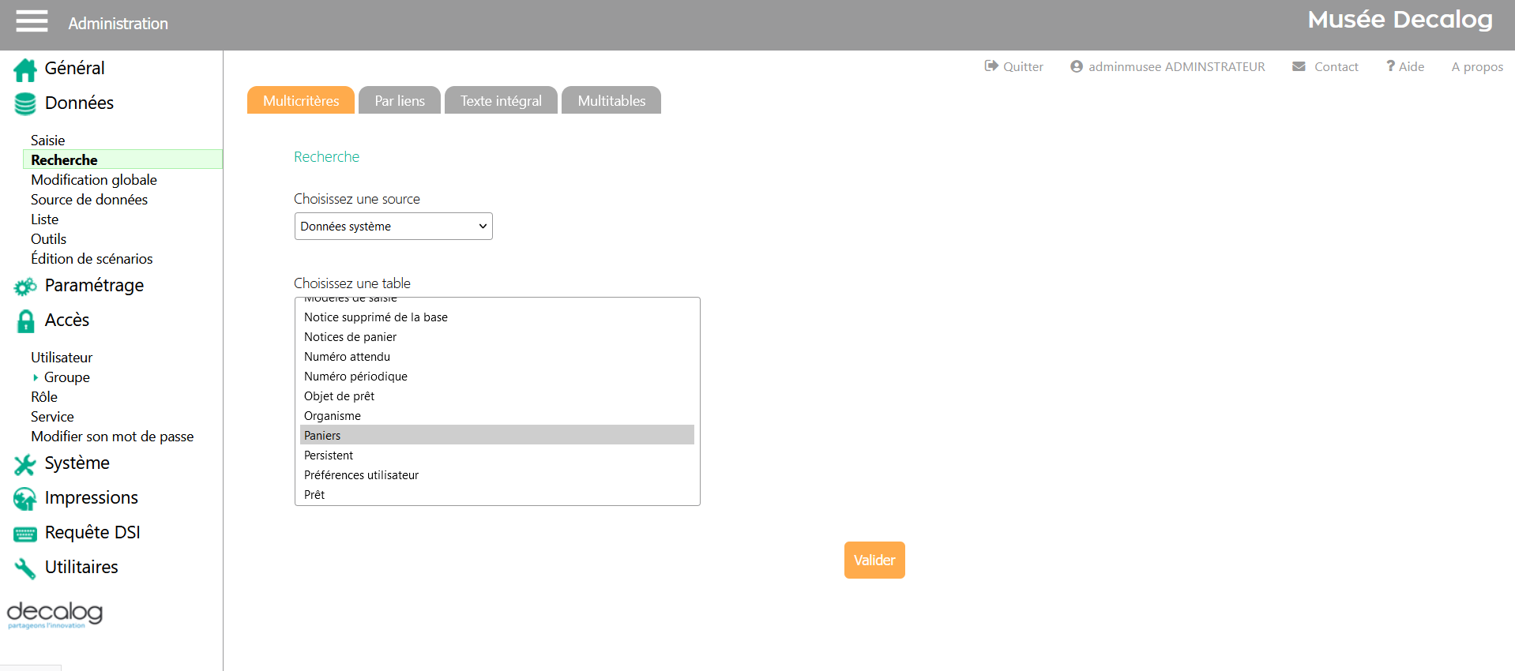Click the Paramétrage gears icon

(25, 287)
